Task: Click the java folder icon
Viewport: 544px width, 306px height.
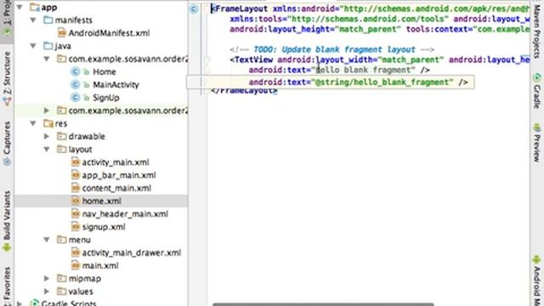Action: pyautogui.click(x=48, y=46)
